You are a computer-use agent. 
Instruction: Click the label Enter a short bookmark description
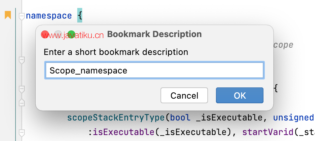[x=116, y=52]
